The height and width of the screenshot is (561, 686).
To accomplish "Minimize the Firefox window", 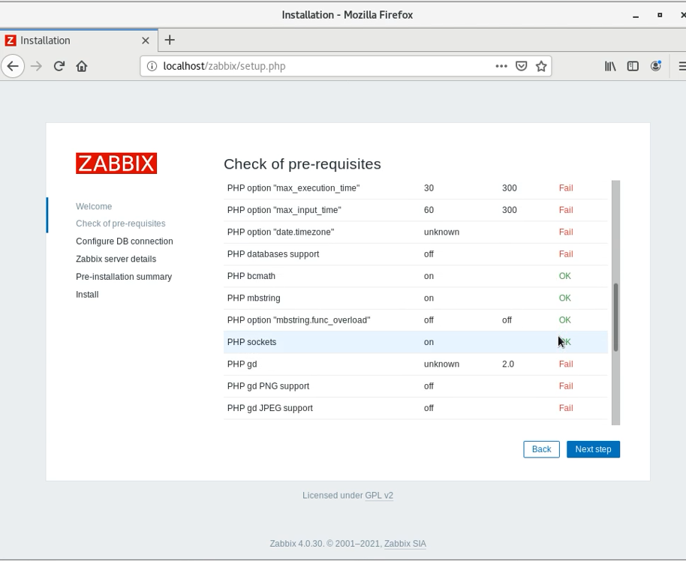I will click(636, 15).
